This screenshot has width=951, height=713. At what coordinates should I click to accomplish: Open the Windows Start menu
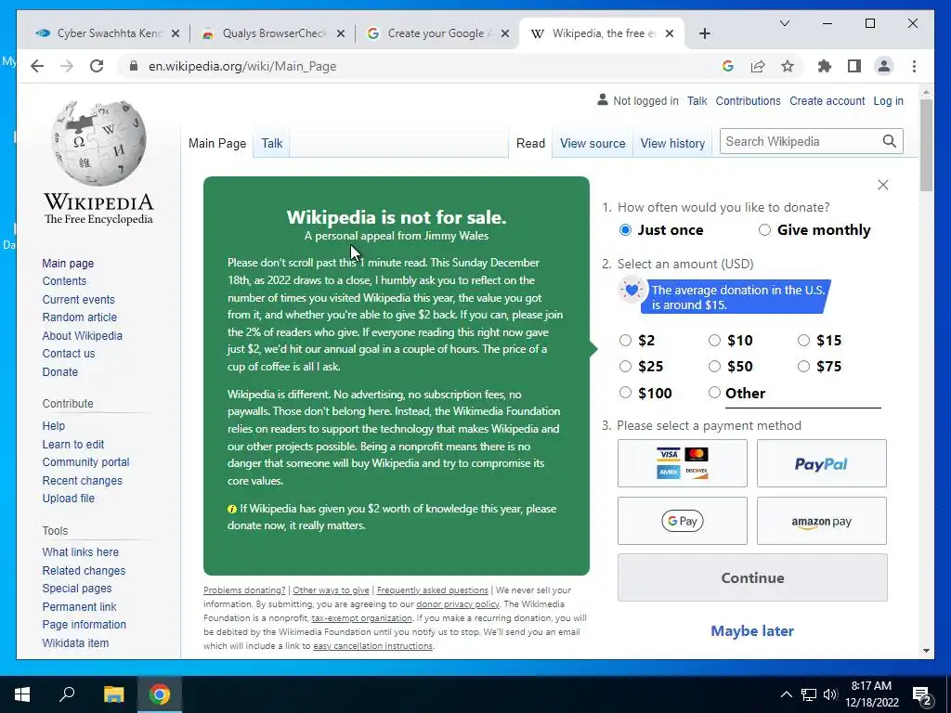pos(22,694)
